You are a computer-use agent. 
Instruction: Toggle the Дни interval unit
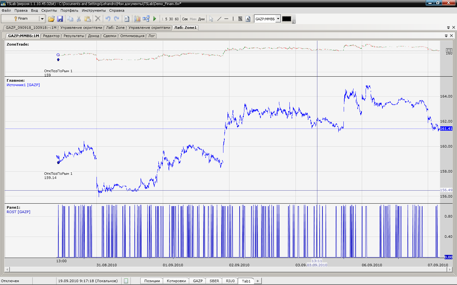[x=201, y=19]
